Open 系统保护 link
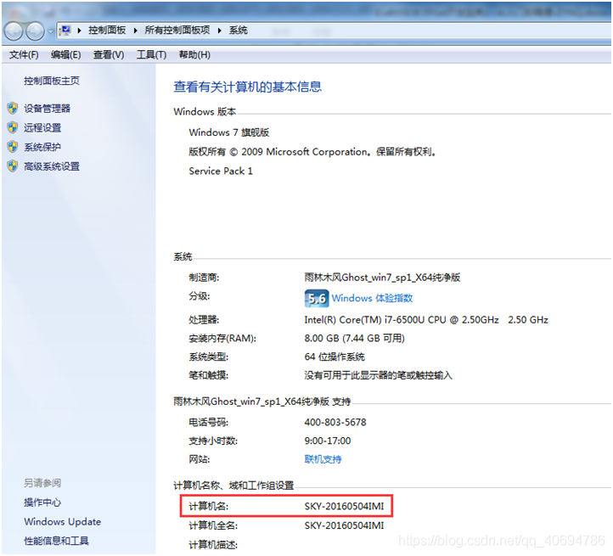 (42, 147)
